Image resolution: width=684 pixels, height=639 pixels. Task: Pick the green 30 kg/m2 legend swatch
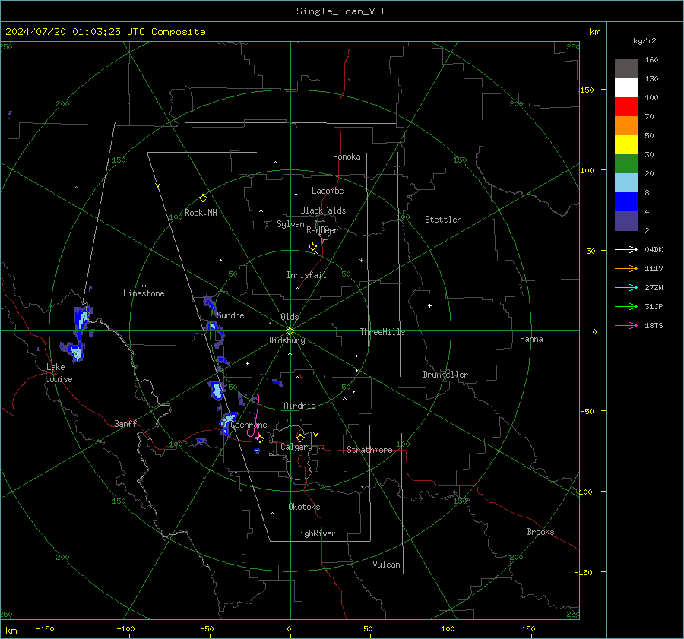[626, 163]
